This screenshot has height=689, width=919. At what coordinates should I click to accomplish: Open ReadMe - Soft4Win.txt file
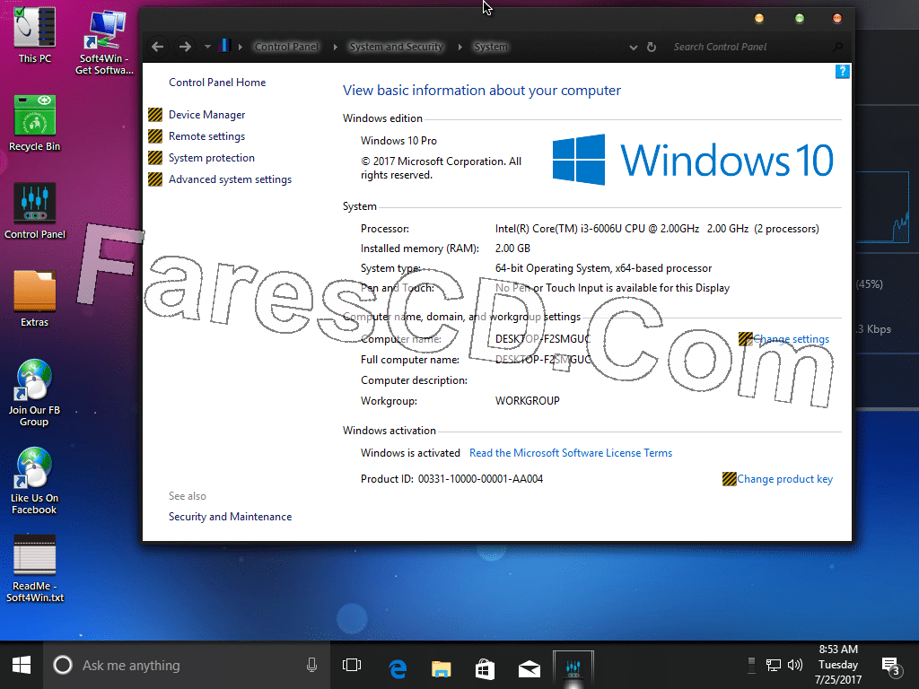pyautogui.click(x=35, y=568)
